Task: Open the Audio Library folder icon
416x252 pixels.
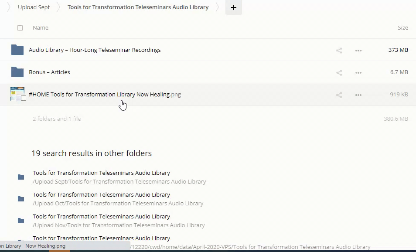Action: point(17,50)
